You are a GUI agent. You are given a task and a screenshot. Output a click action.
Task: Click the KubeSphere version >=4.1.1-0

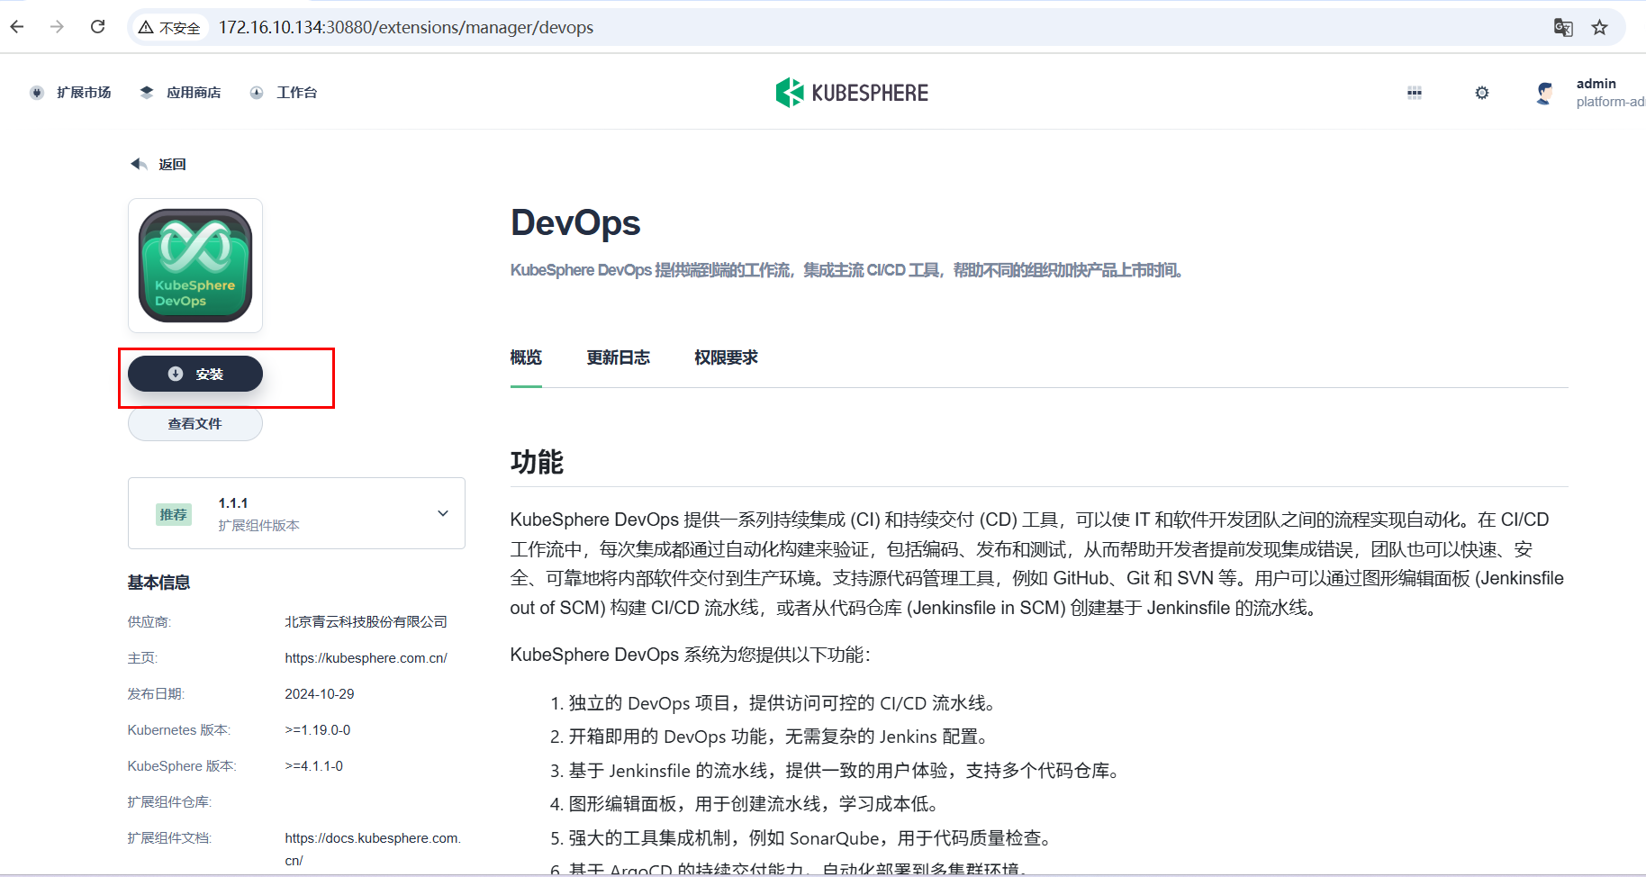pyautogui.click(x=314, y=766)
